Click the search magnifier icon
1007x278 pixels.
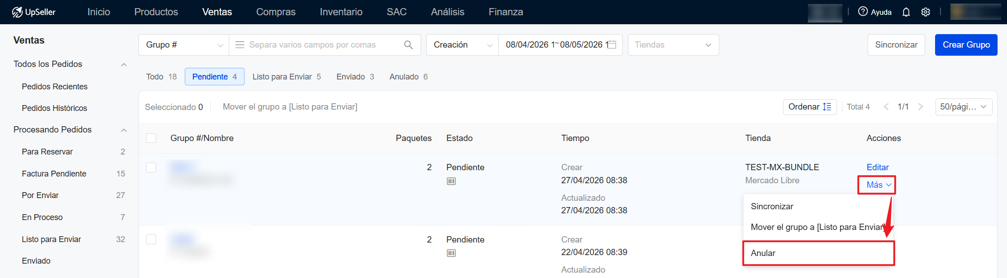(408, 45)
